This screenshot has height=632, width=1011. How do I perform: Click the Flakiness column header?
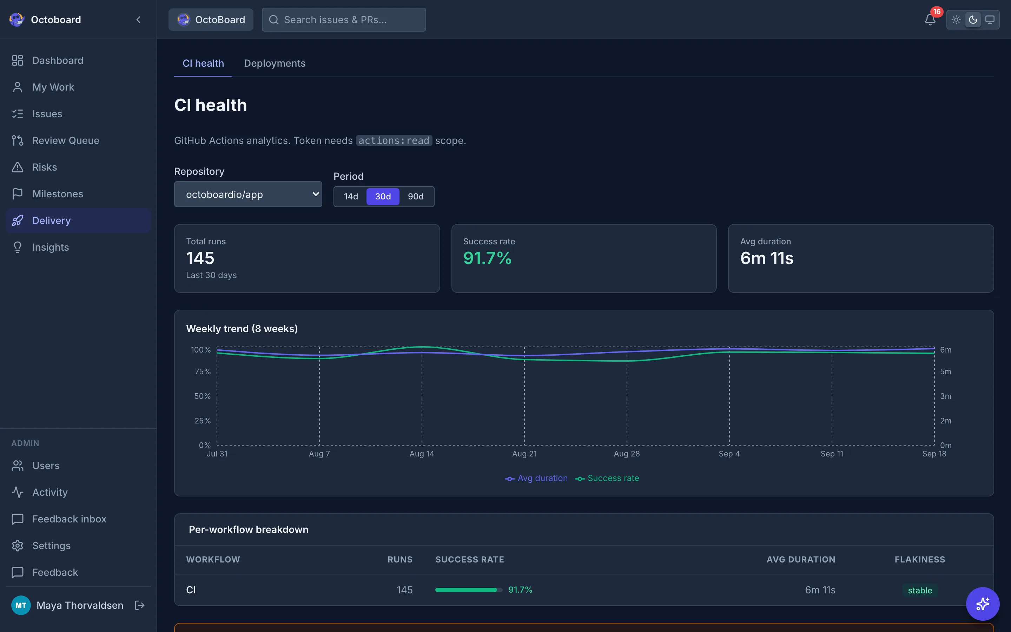[920, 559]
